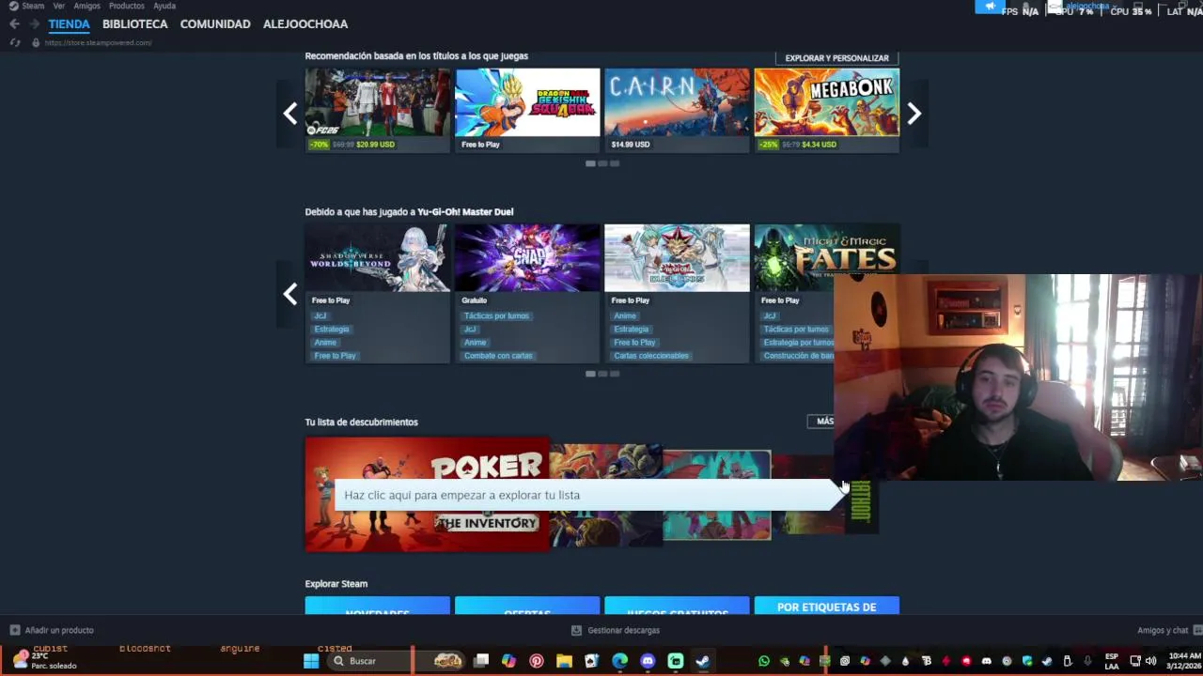Viewport: 1203px width, 676px height.
Task: Click the ESP LAA language indicator
Action: 1112,661
